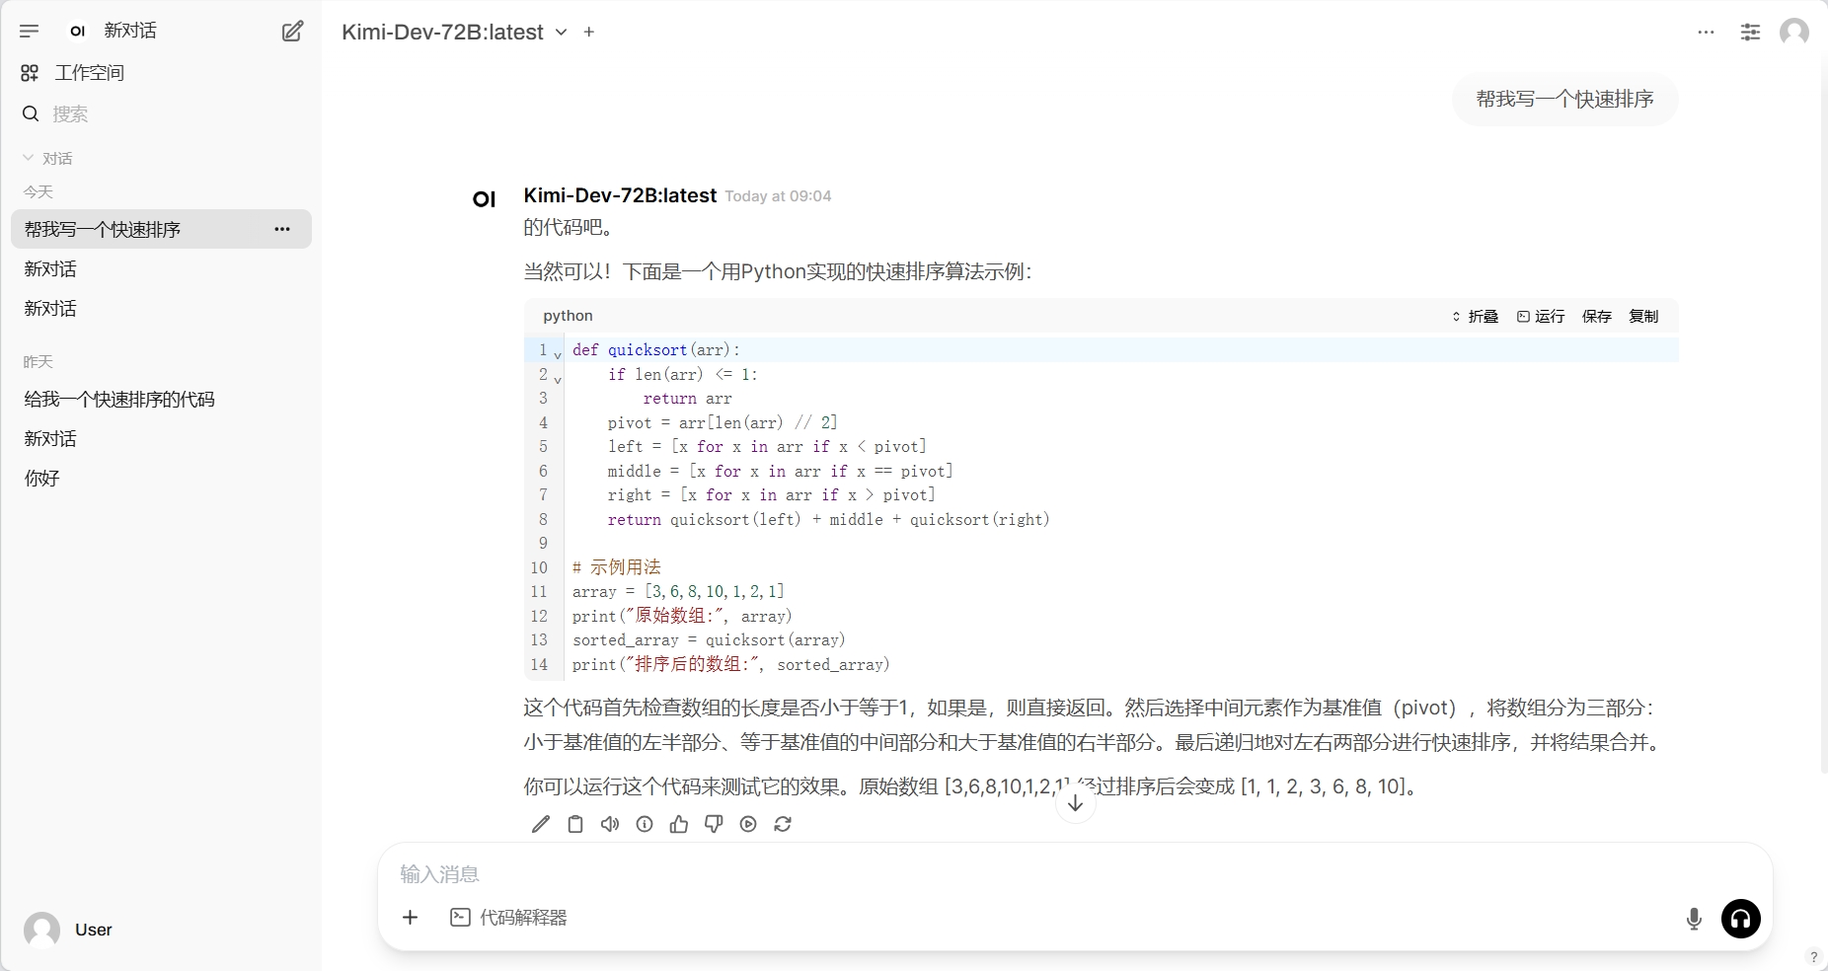Edit the response with pencil icon
This screenshot has width=1828, height=971.
tap(541, 824)
